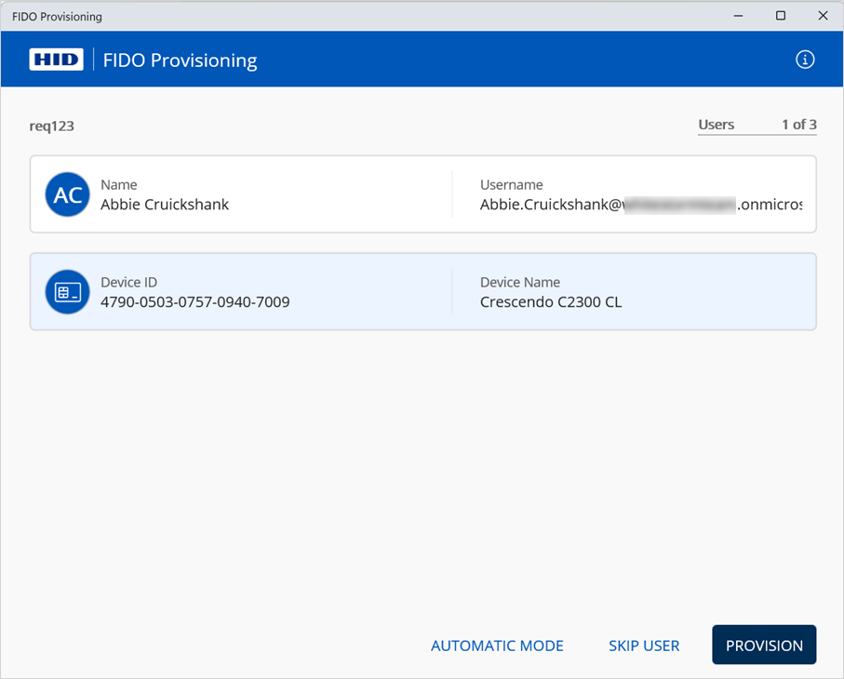Click the Users label
Viewport: 844px width, 679px height.
click(716, 125)
